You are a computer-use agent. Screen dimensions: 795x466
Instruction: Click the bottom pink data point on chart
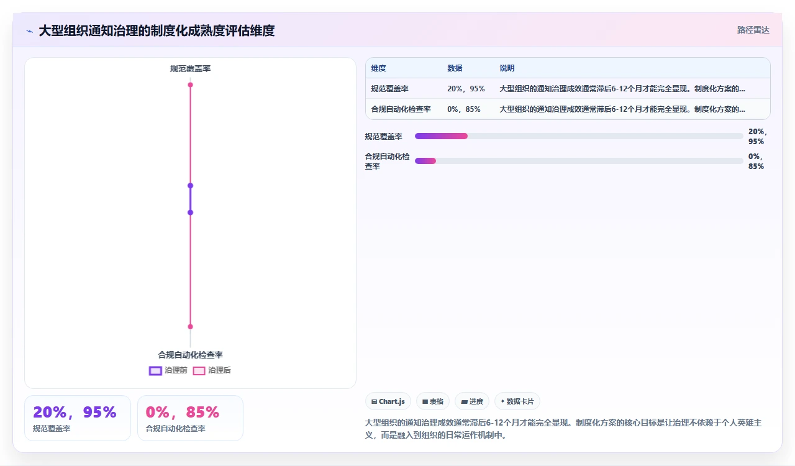coord(191,326)
